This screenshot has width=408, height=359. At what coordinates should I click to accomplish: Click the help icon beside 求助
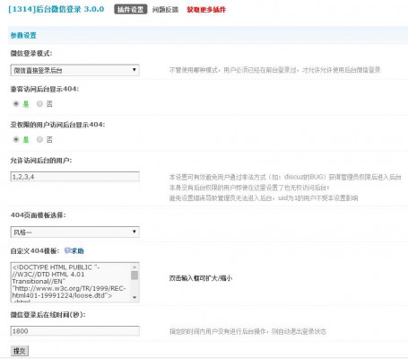click(x=67, y=250)
